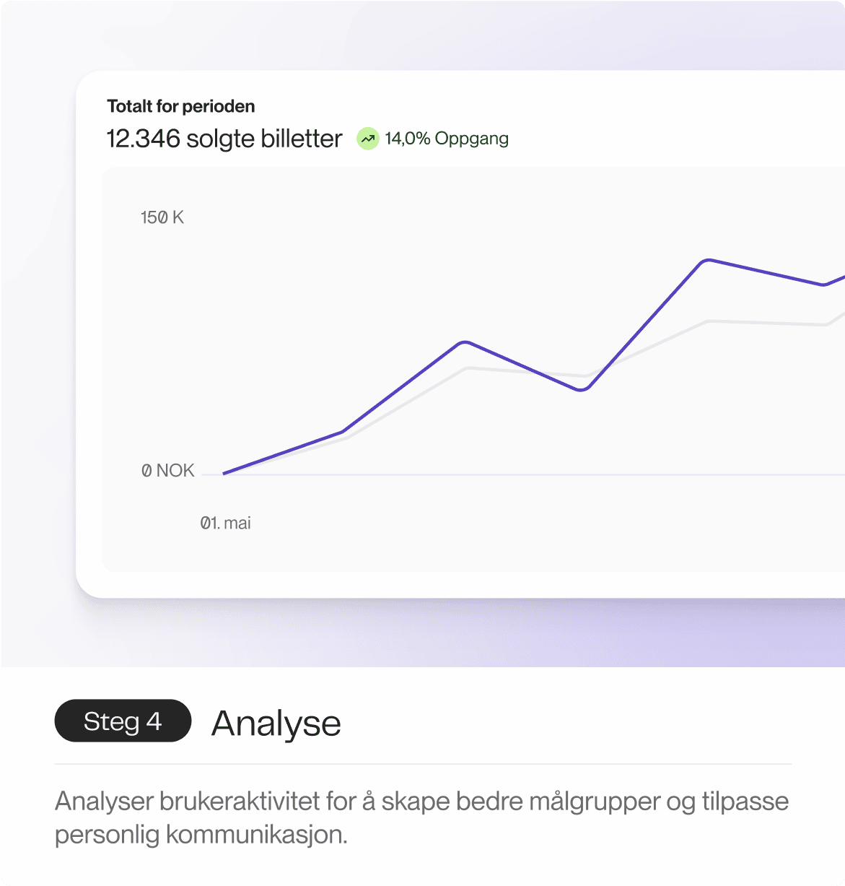Viewport: 845px width, 886px height.
Task: Select the purple line's small dip after peak
Action: [x=823, y=285]
